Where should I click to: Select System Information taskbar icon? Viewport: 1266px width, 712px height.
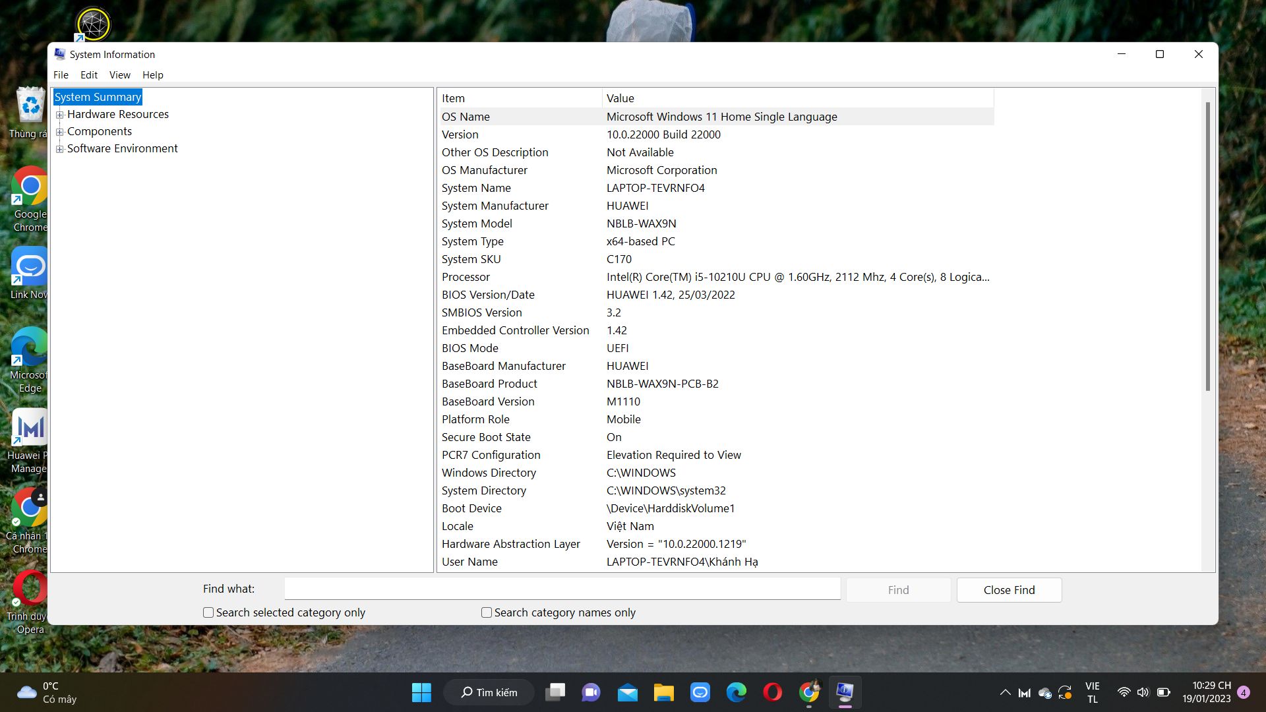click(845, 692)
